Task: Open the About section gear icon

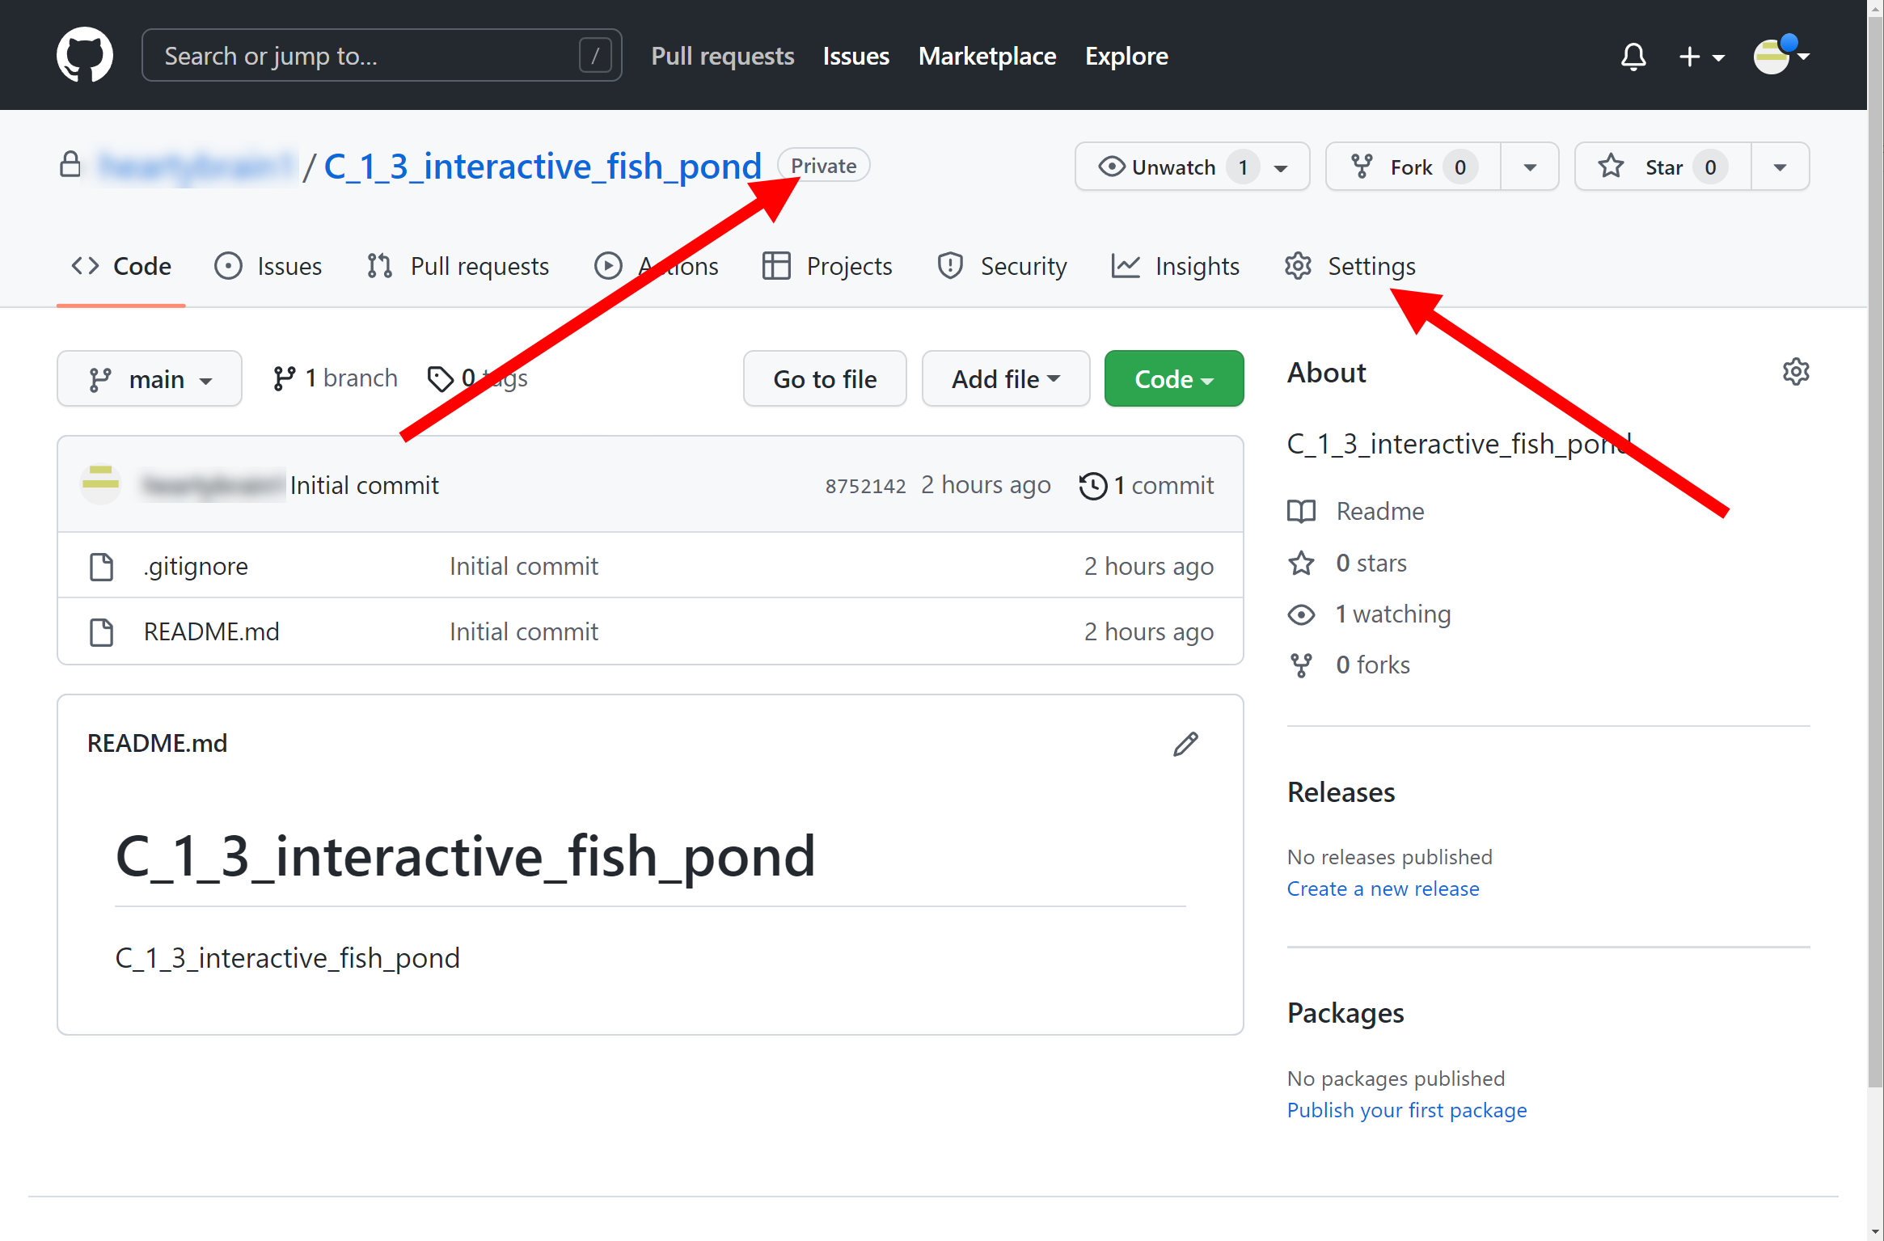Action: 1795,372
